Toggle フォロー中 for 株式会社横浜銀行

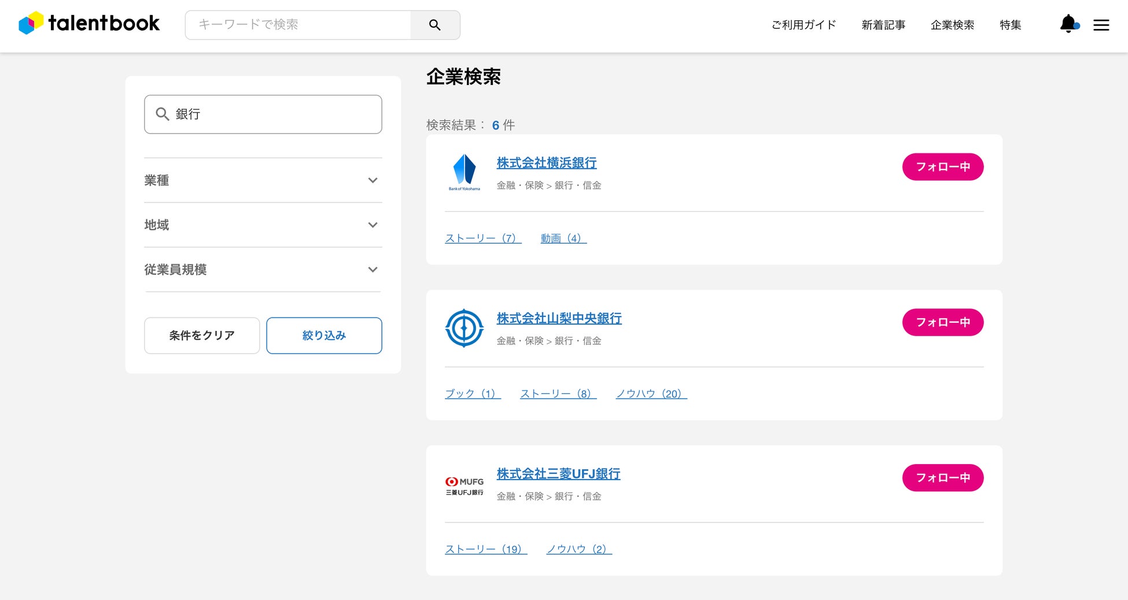point(943,167)
